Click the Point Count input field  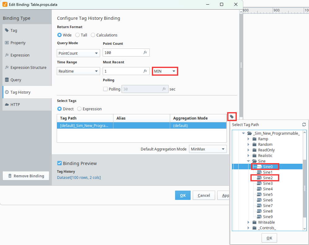122,53
